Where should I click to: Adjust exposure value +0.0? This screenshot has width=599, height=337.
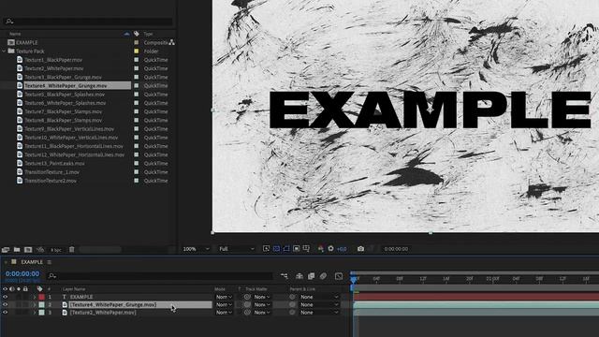tap(342, 249)
